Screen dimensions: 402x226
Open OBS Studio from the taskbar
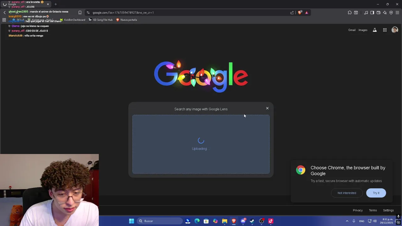(261, 221)
